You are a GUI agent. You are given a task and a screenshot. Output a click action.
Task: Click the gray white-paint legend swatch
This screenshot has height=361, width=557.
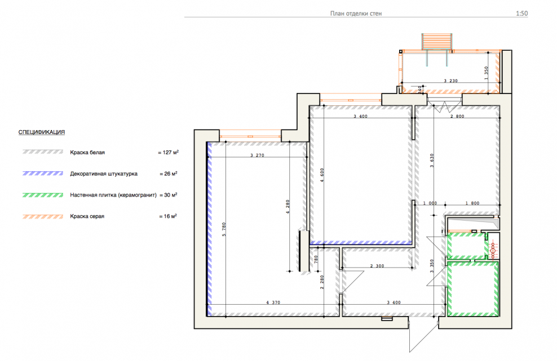(x=43, y=152)
